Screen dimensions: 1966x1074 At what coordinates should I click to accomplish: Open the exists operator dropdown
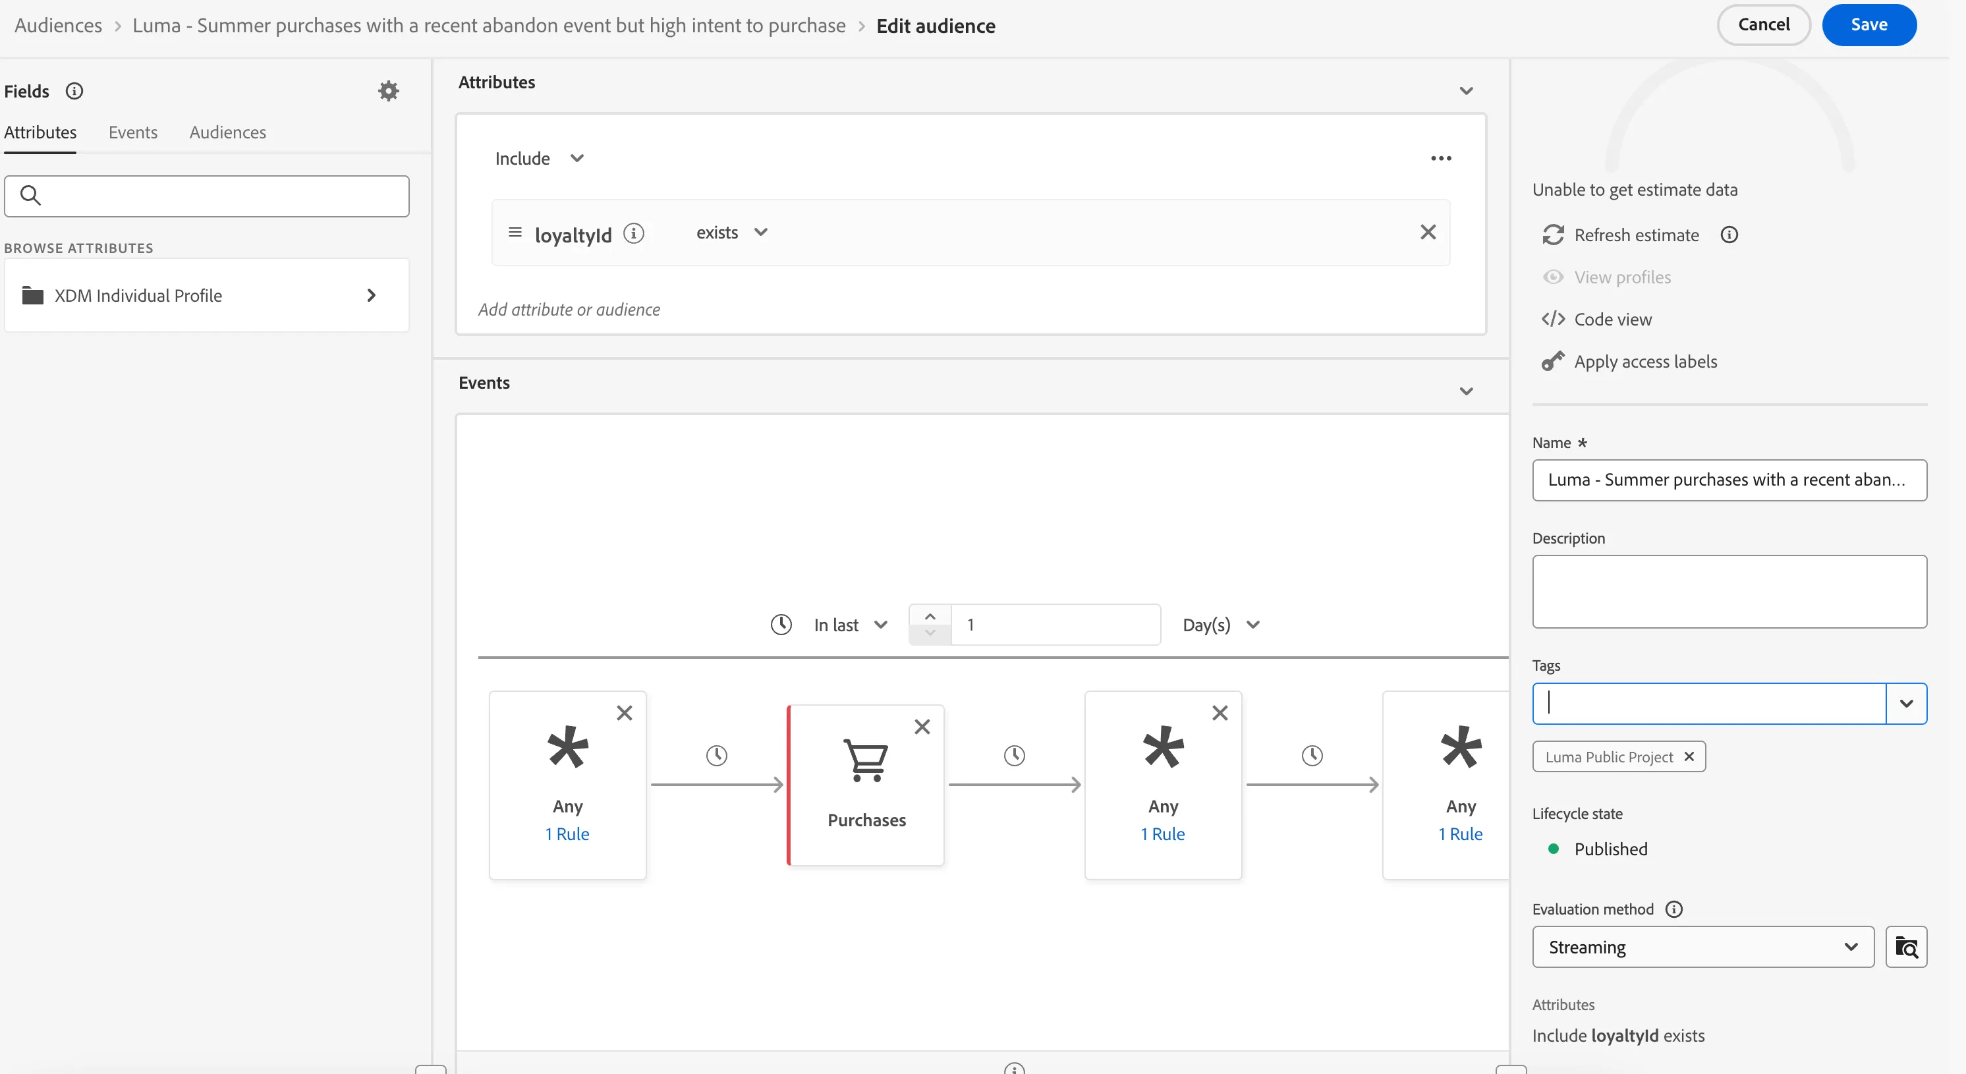(731, 232)
